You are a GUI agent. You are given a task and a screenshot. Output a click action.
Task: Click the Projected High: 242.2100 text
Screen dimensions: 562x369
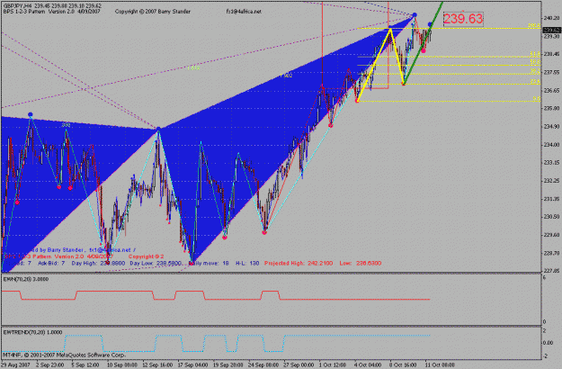[299, 263]
